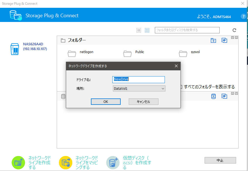Image resolution: width=248 pixels, height=171 pixels.
Task: Click the add virtual disk icon in disk header
Action: pyautogui.click(x=214, y=96)
